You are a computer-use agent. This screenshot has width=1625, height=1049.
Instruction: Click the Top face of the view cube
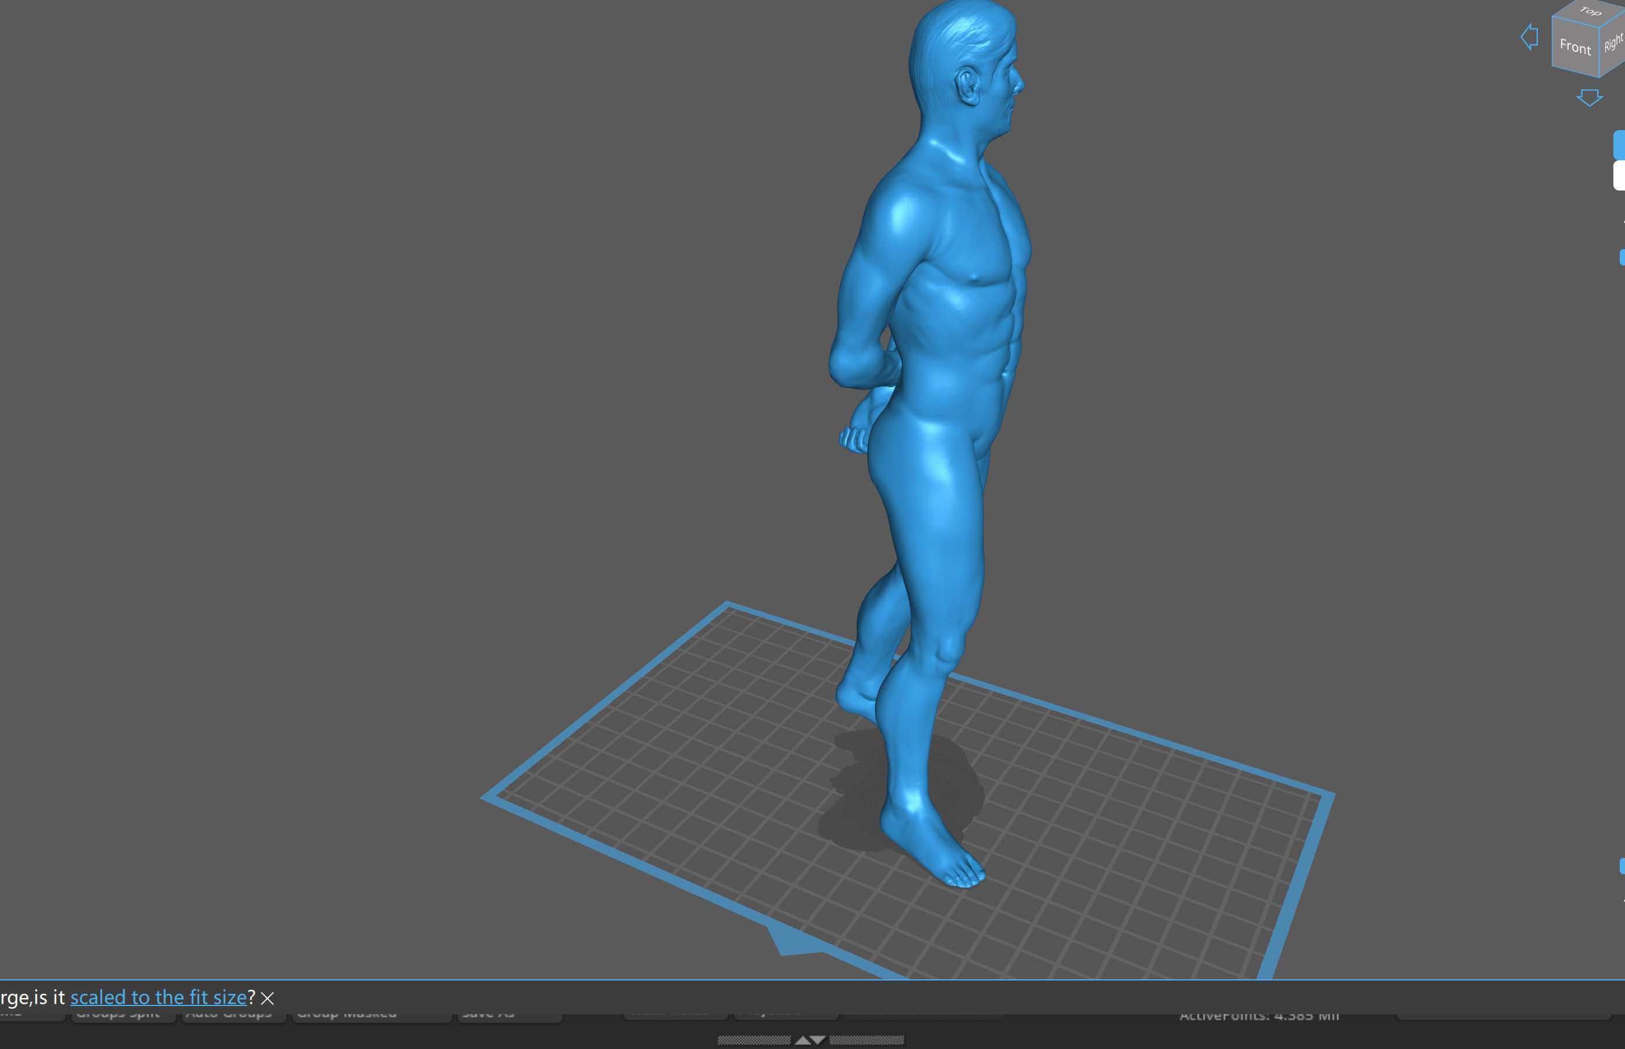click(x=1591, y=12)
